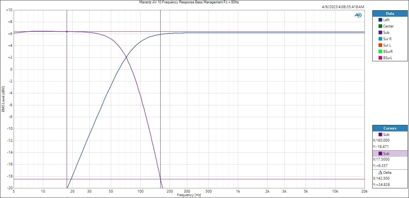Click the Delta triangle icon in Cursors

380,173
